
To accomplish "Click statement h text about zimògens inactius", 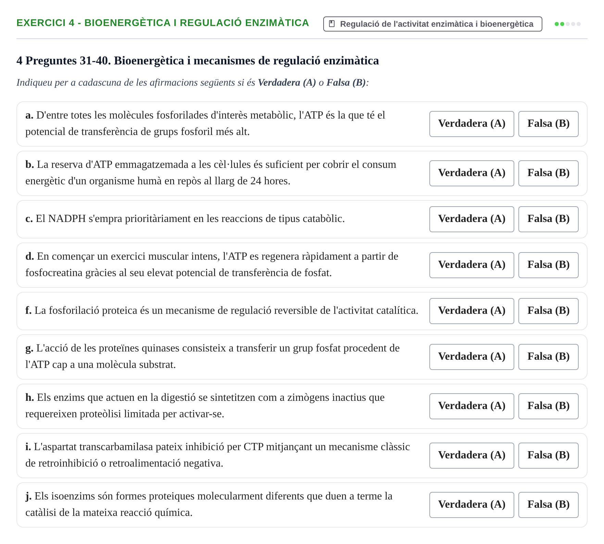I will click(205, 406).
